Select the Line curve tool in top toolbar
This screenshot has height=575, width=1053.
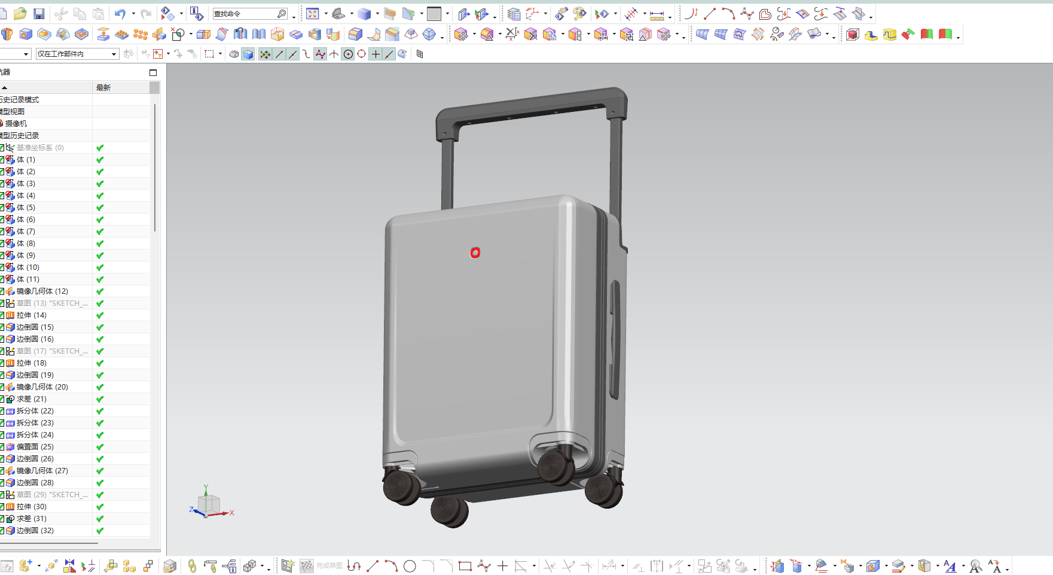click(710, 14)
